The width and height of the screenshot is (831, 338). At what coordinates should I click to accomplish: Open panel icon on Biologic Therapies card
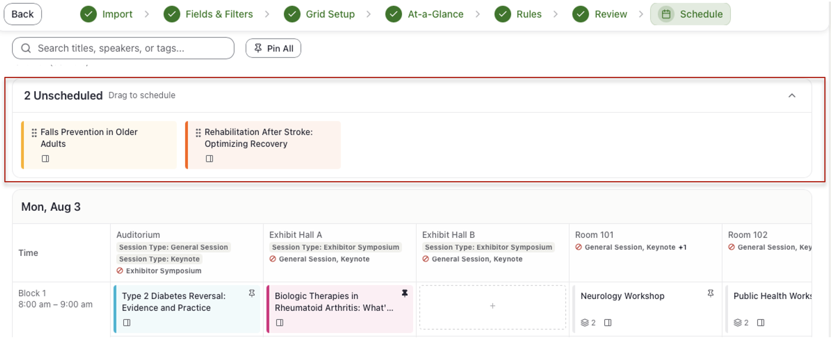[280, 322]
